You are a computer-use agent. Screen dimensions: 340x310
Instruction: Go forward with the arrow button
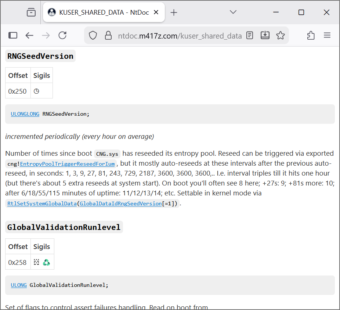[46, 35]
